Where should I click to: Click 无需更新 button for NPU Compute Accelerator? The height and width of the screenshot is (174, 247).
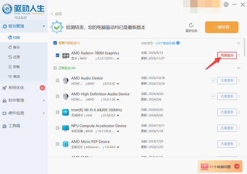click(227, 128)
